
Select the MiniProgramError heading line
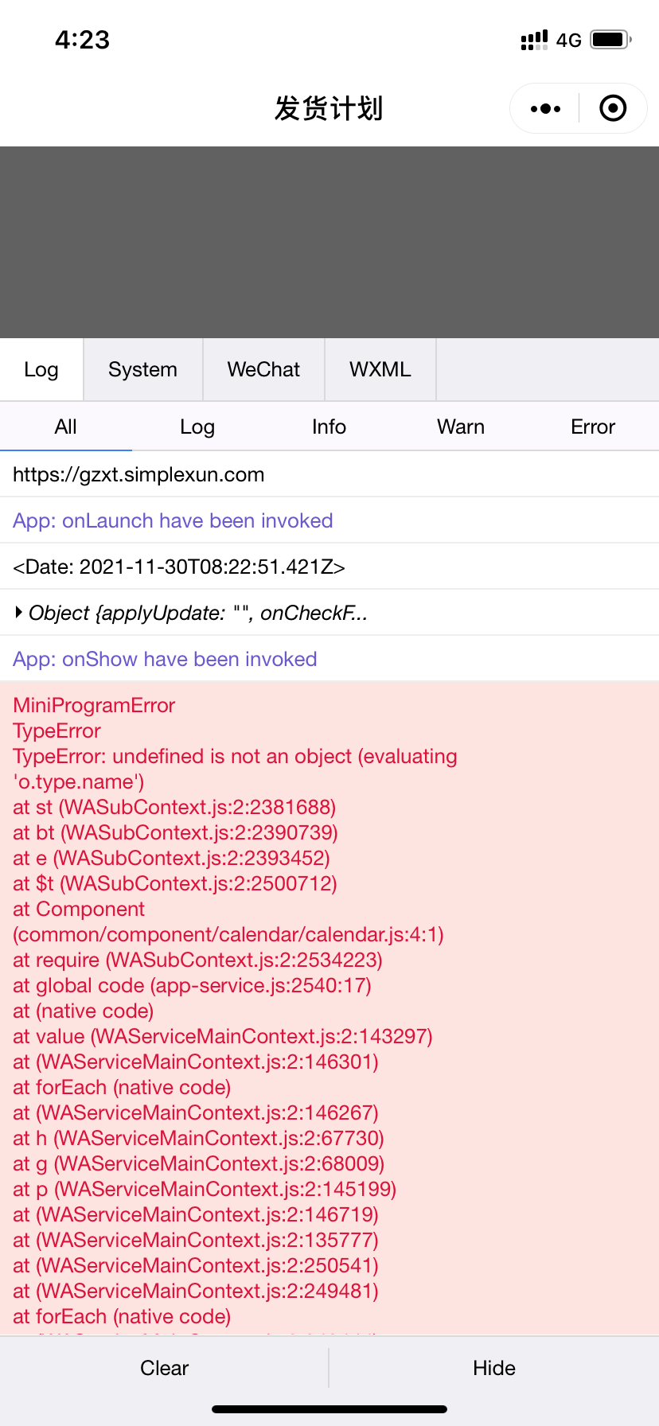tap(94, 705)
